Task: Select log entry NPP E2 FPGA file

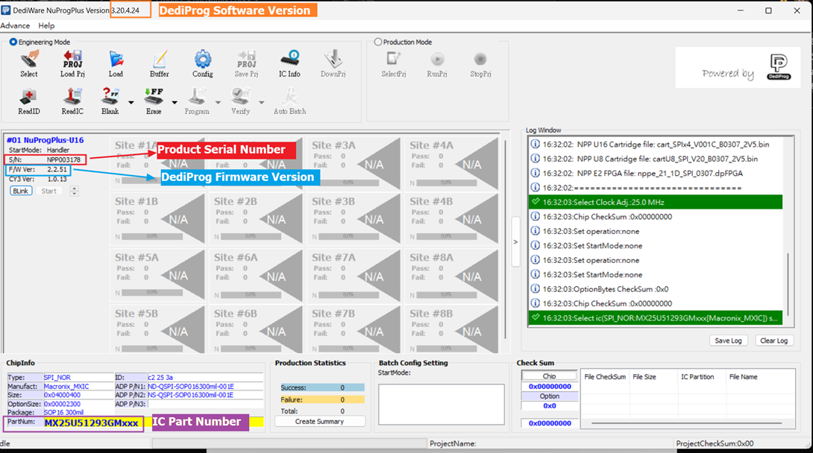Action: [x=656, y=173]
